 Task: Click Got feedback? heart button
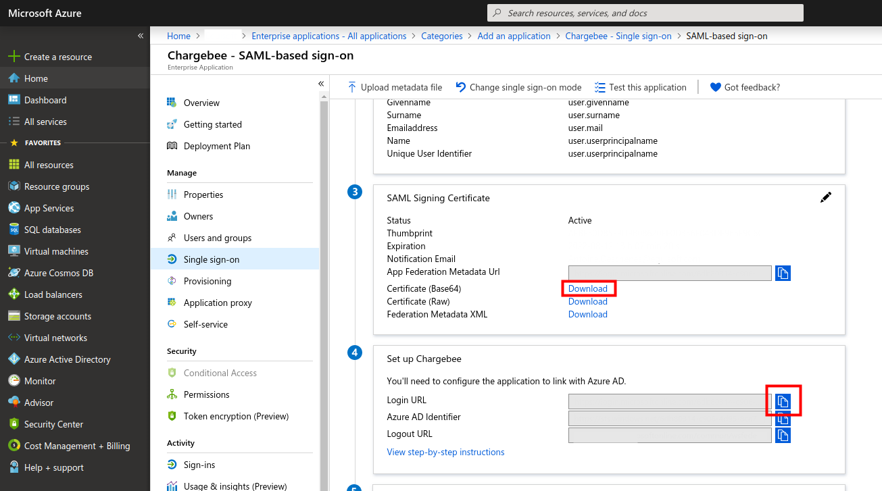[x=745, y=87]
